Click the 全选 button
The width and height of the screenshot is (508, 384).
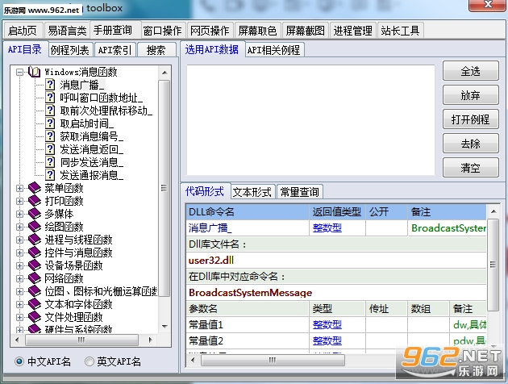click(470, 71)
